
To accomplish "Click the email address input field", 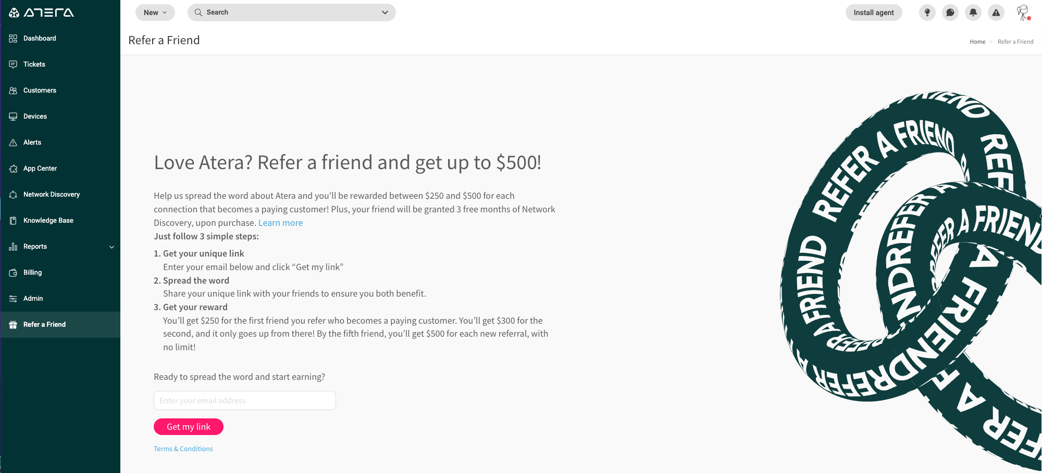I will pos(245,401).
